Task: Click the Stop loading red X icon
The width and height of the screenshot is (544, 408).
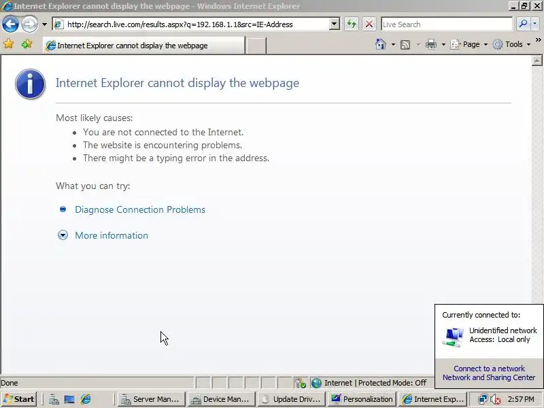Action: [369, 24]
